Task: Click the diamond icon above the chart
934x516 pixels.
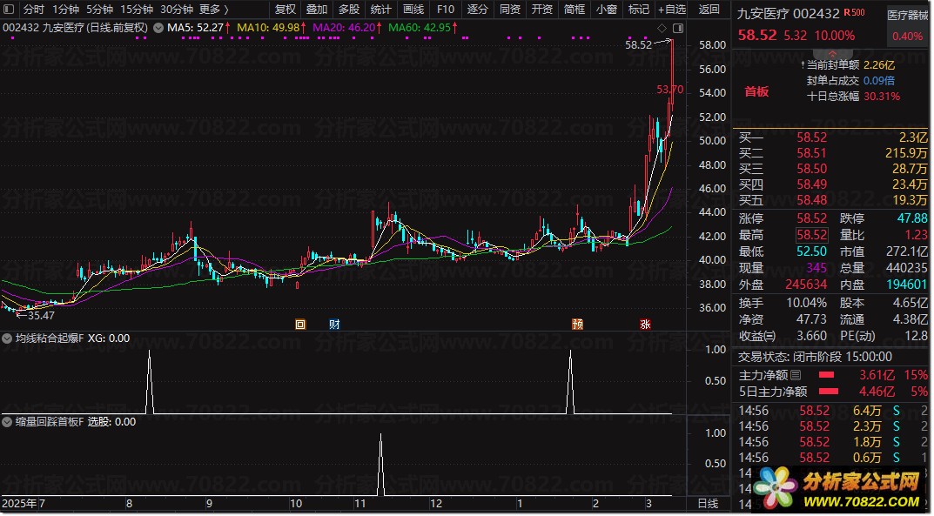Action: [662, 28]
